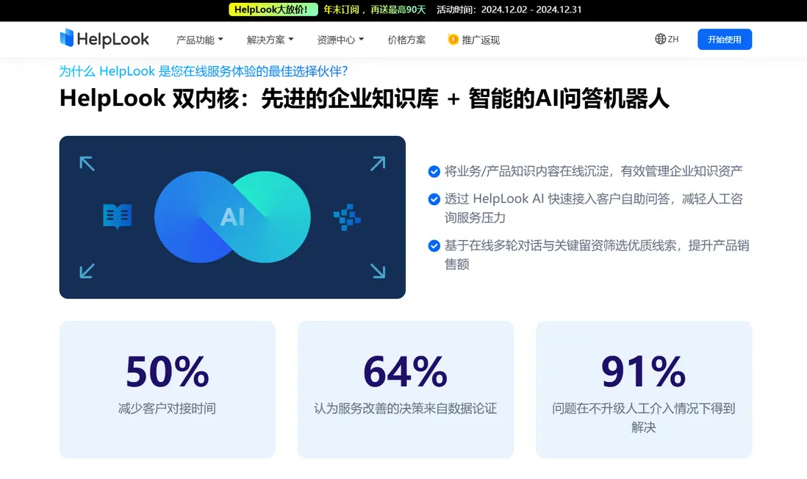This screenshot has width=807, height=479.
Task: Click the 91% statistic number
Action: point(644,371)
